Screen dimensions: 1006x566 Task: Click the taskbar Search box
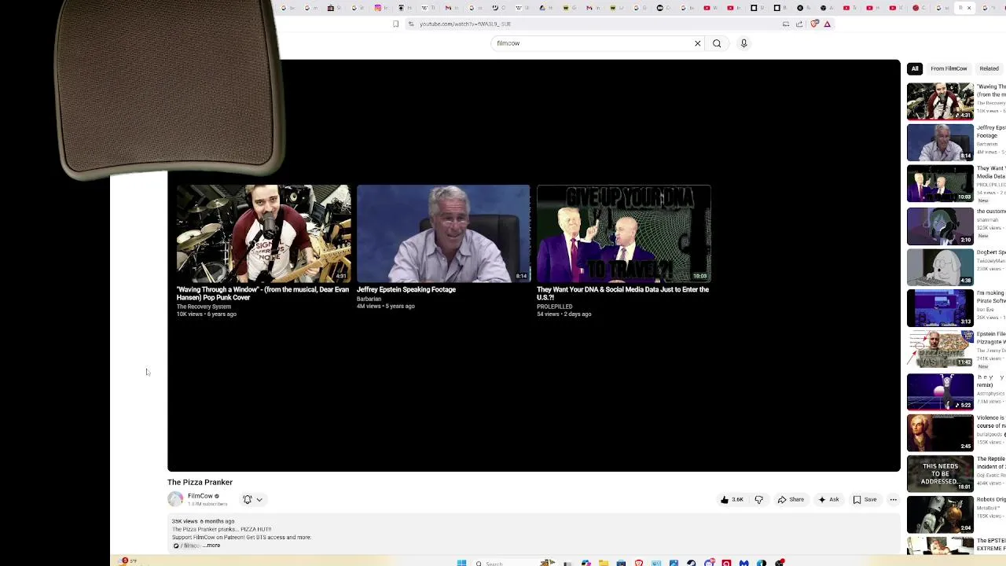(503, 563)
